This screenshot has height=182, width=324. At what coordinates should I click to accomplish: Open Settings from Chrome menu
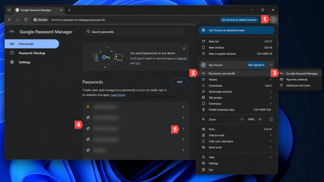pos(236,163)
